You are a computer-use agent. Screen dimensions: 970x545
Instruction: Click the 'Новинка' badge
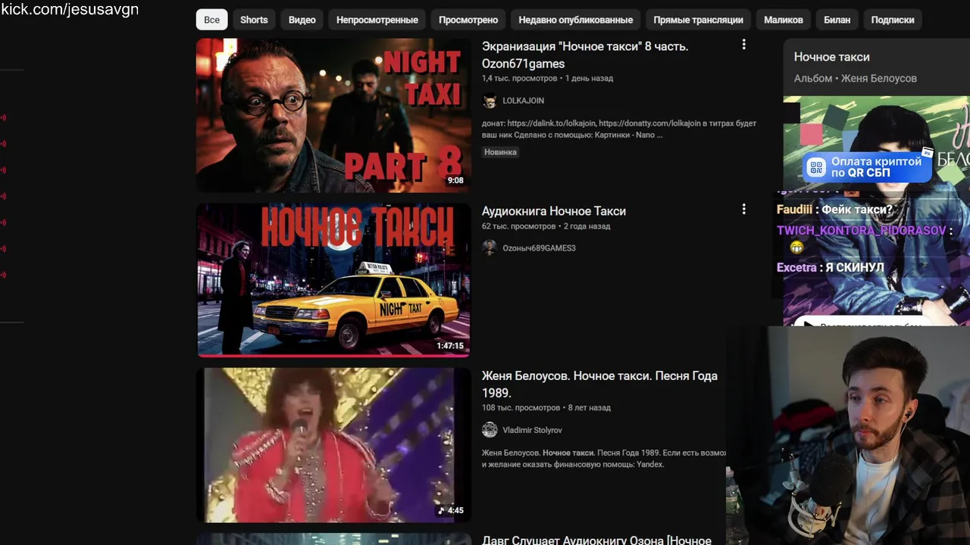tap(500, 152)
